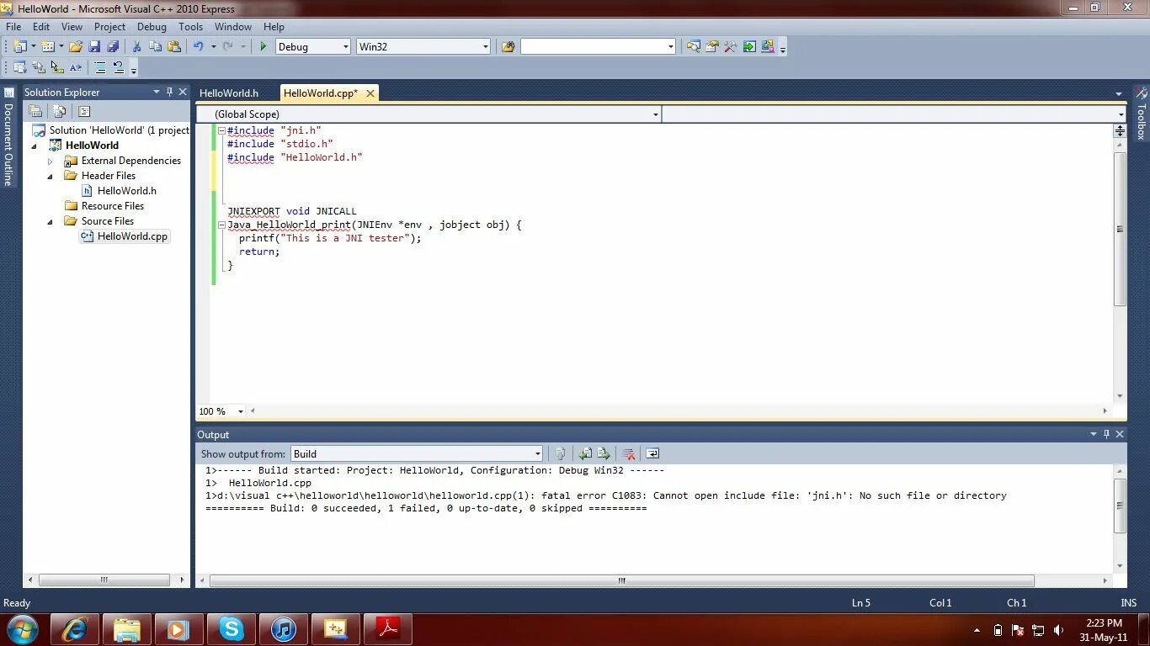The height and width of the screenshot is (646, 1150).
Task: Click Find Message in Code icon in Output
Action: pos(560,453)
